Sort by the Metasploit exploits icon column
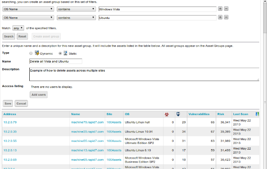 click(x=178, y=114)
